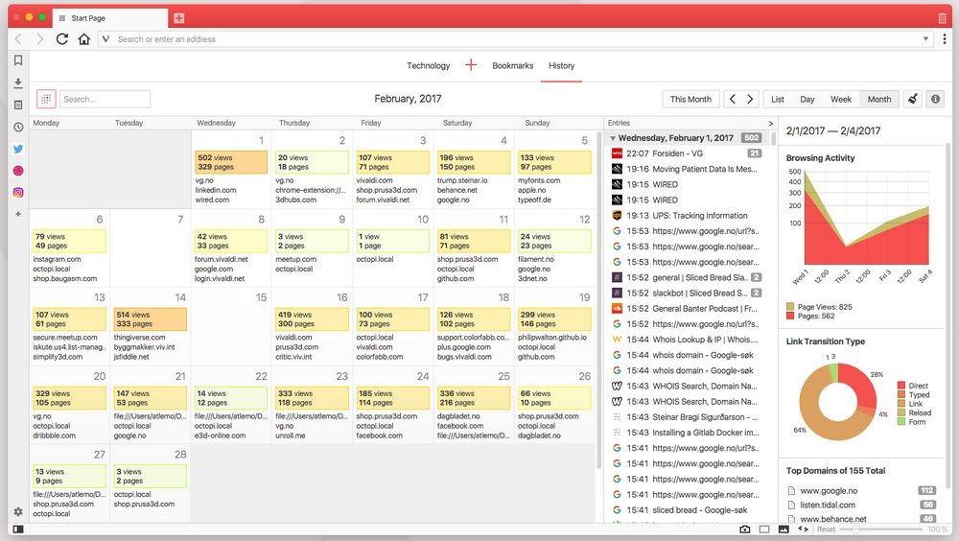Click the This Month button
959x541 pixels.
coord(690,99)
